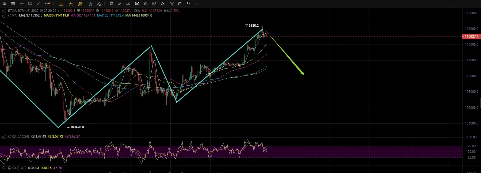
Task: Click the MA(120):111242.4 value
Action: coord(110,15)
